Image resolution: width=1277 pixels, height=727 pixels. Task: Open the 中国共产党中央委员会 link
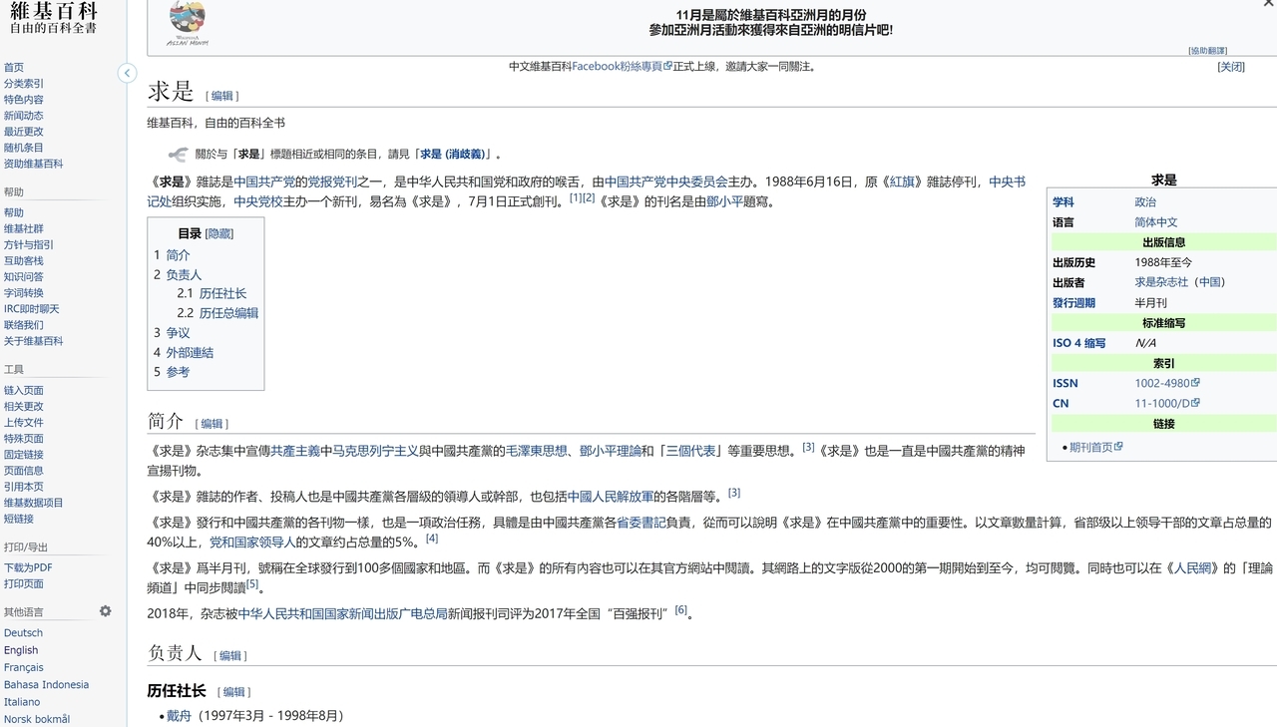tap(666, 182)
